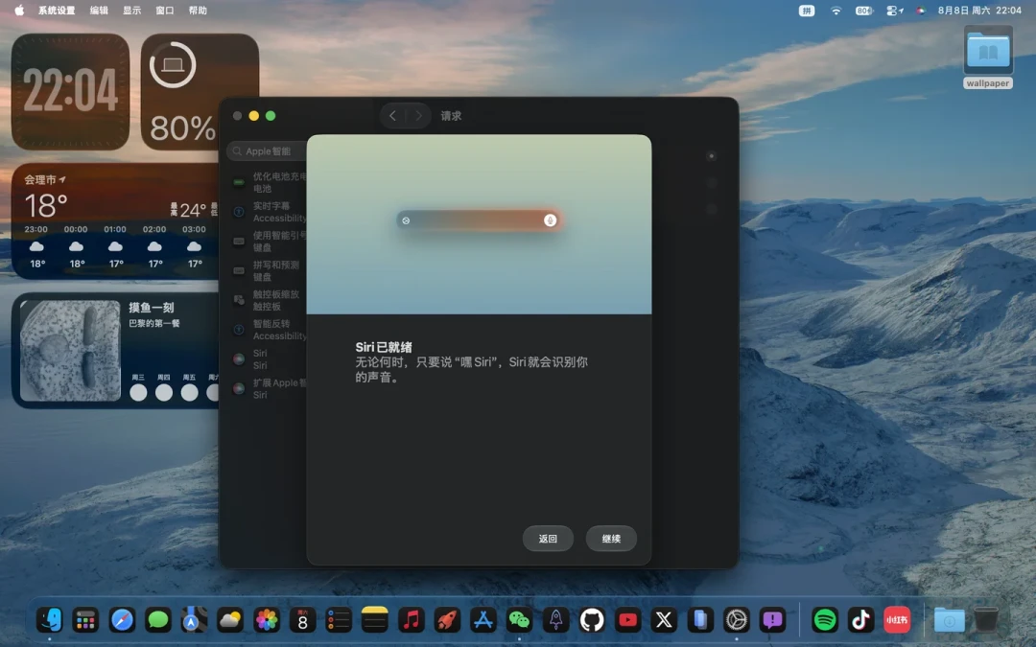The width and height of the screenshot is (1036, 647).
Task: Open Launchpad in the Dock
Action: click(85, 620)
